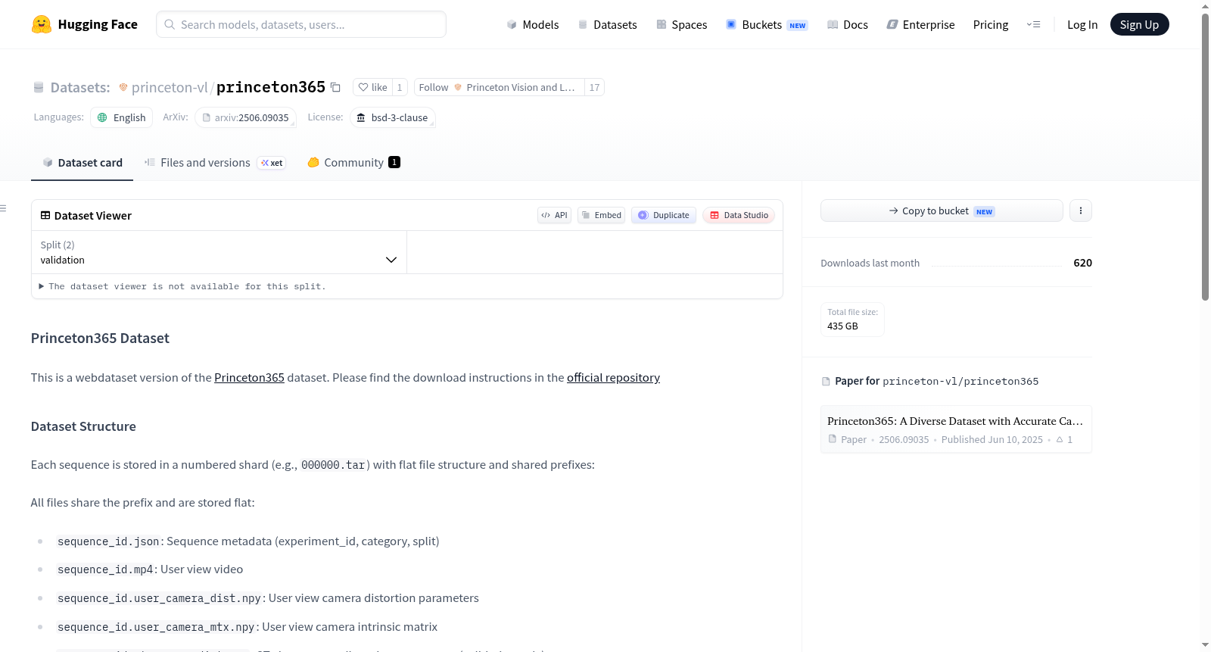Open Docs in top navigation
This screenshot has height=652, width=1211.
point(847,24)
